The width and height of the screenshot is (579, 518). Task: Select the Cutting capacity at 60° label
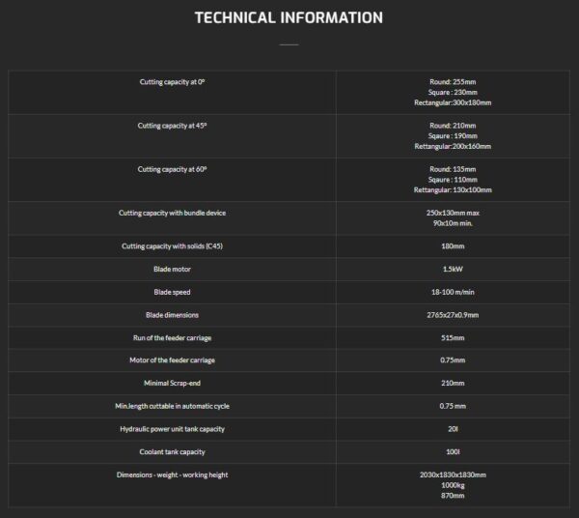pos(172,169)
